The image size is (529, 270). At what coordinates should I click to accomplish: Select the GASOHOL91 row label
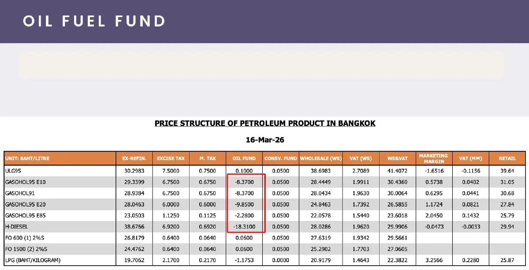[19, 193]
